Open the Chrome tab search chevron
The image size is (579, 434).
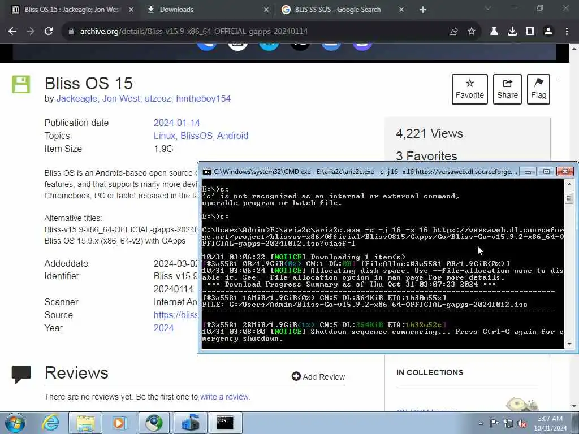tap(488, 8)
